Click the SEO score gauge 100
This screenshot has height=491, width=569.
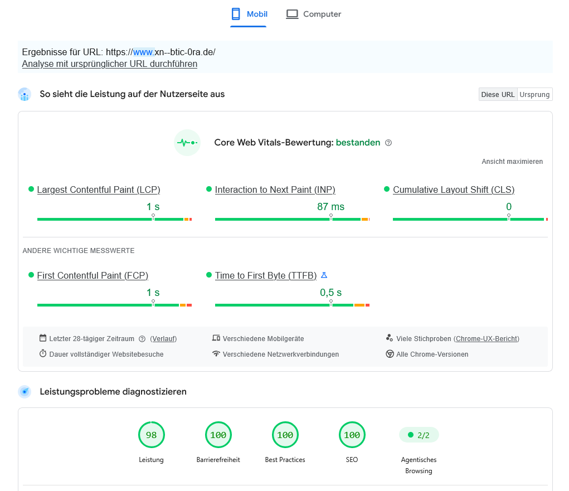click(x=352, y=435)
